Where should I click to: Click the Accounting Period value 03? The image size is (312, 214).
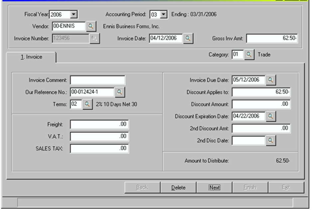point(155,15)
